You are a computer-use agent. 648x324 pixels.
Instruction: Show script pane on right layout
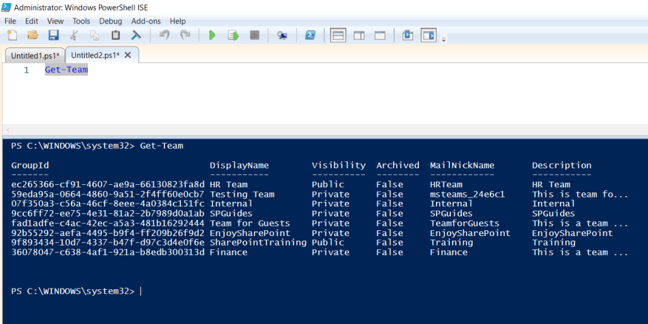click(359, 35)
